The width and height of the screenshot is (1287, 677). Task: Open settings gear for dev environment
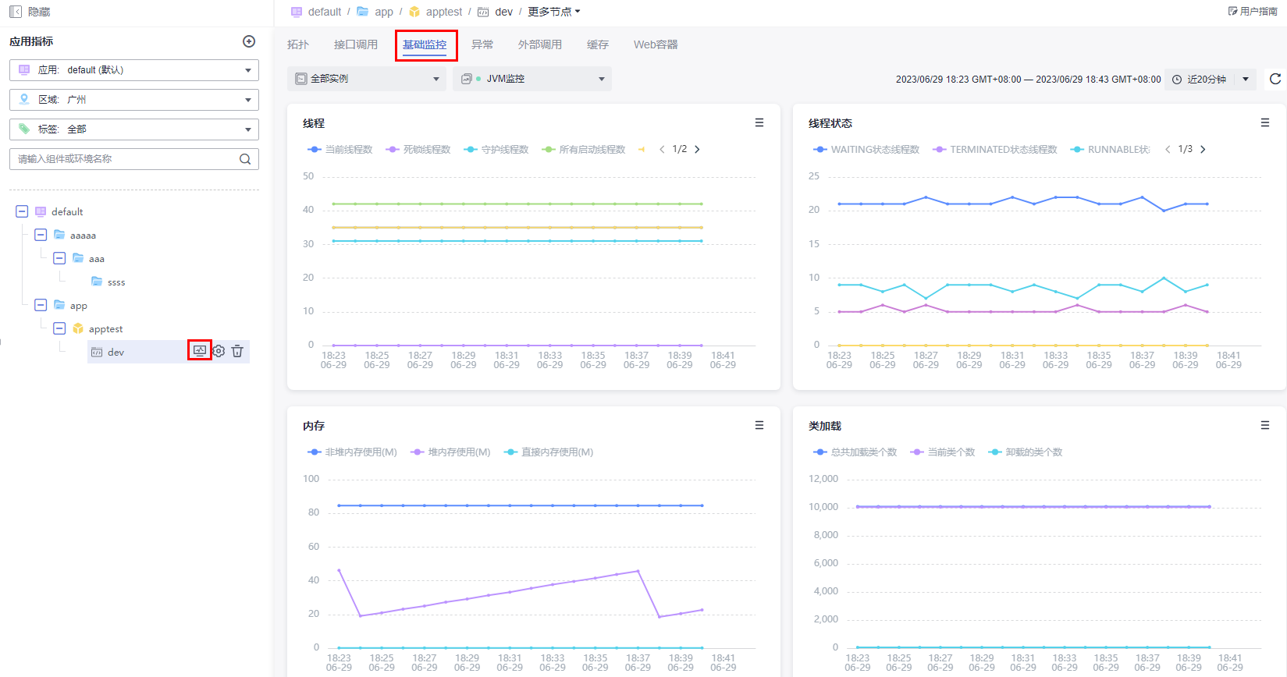pyautogui.click(x=219, y=352)
